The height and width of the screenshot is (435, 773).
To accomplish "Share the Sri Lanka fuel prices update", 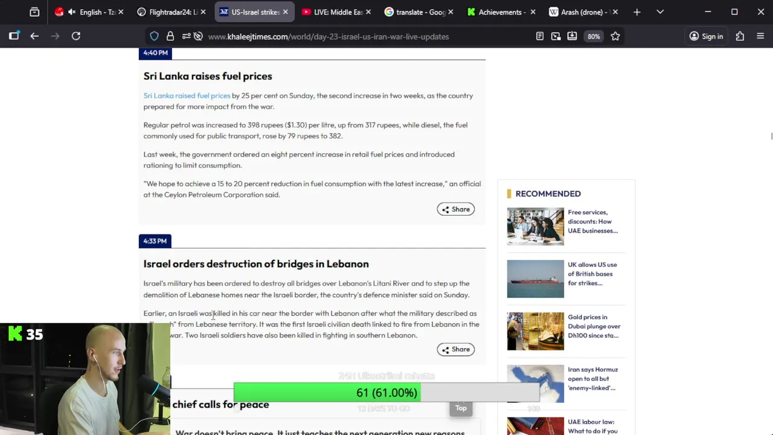I will (x=456, y=209).
